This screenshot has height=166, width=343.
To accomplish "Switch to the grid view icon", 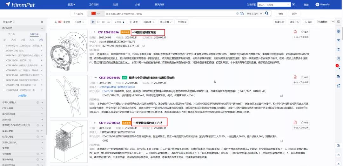I will pyautogui.click(x=103, y=22).
